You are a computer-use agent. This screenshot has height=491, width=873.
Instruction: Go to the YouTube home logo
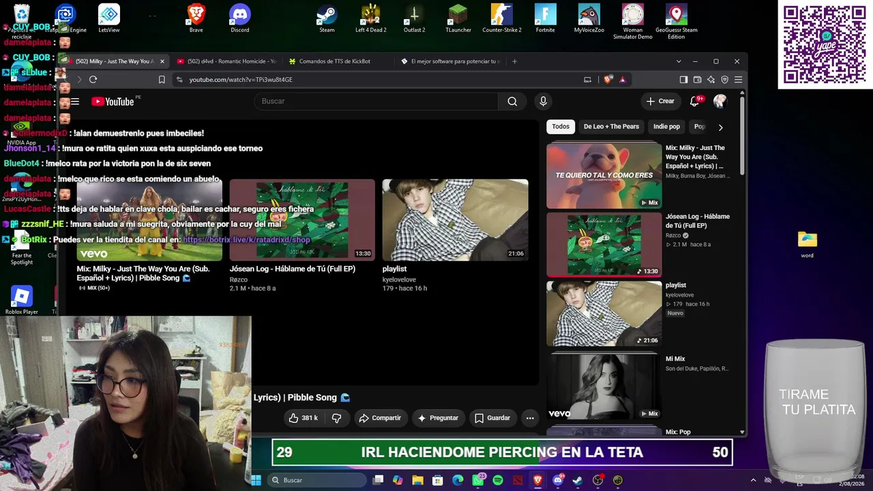tap(113, 102)
